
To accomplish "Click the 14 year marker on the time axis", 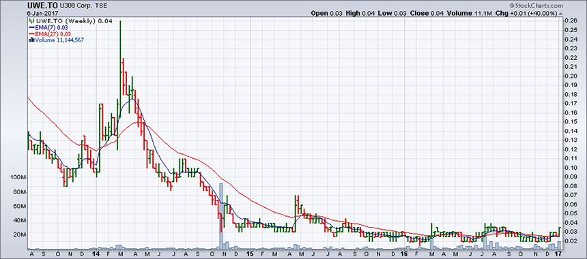I will click(96, 254).
